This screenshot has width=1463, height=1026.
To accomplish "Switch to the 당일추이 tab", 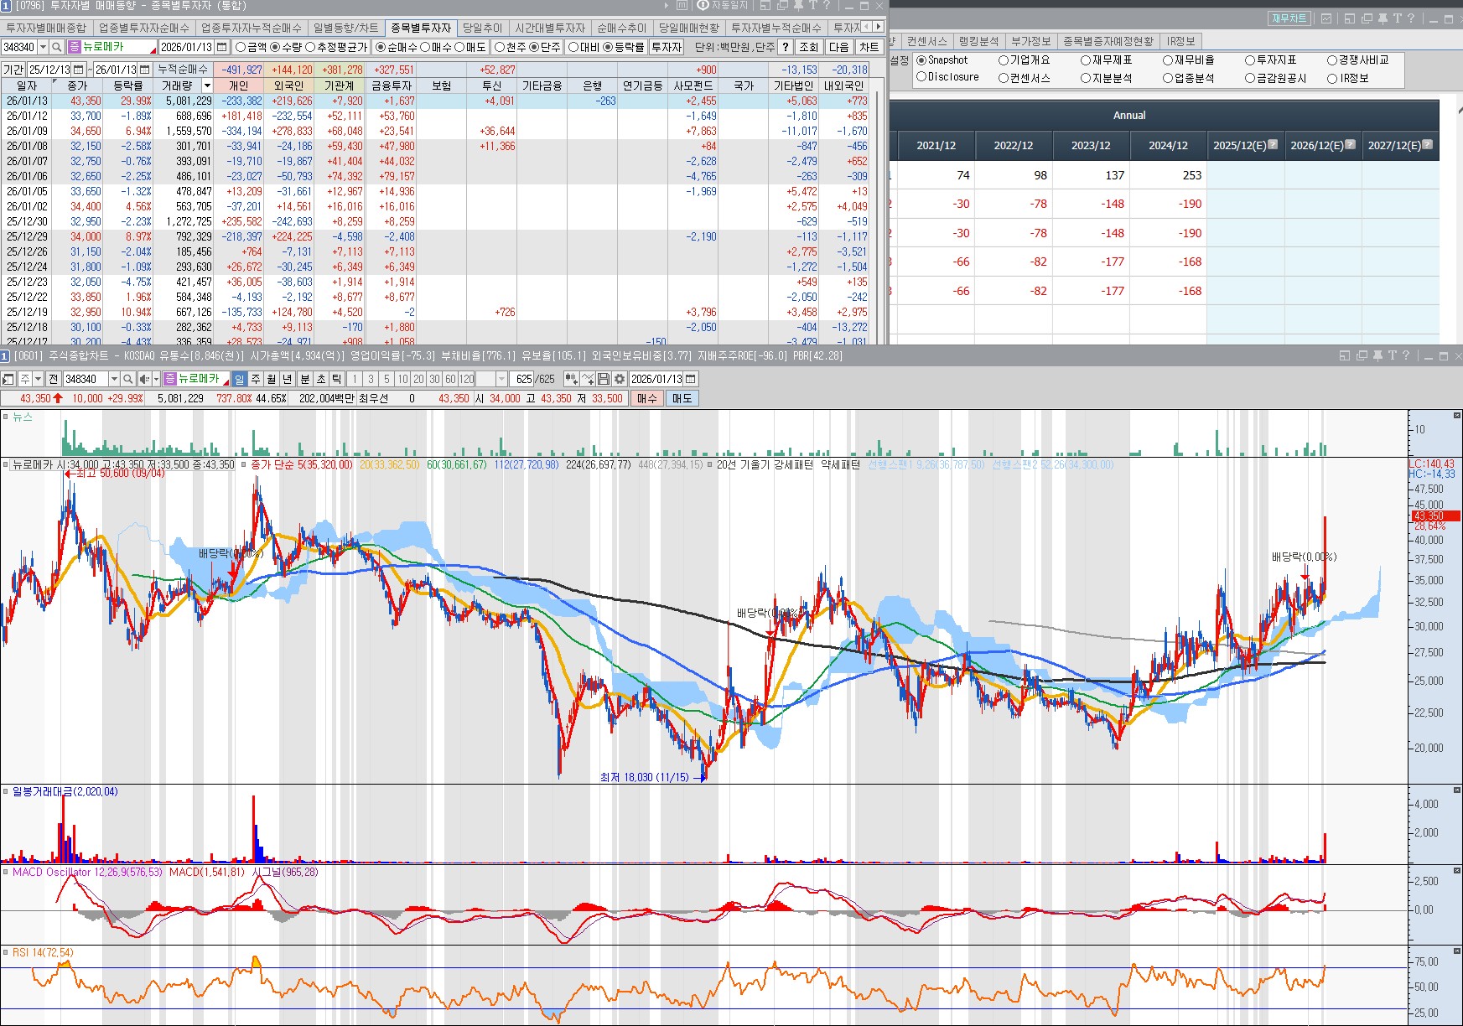I will tap(482, 28).
